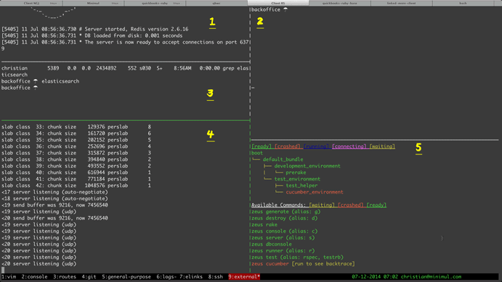Click the red 'cucumber_environment' tree node

315,192
